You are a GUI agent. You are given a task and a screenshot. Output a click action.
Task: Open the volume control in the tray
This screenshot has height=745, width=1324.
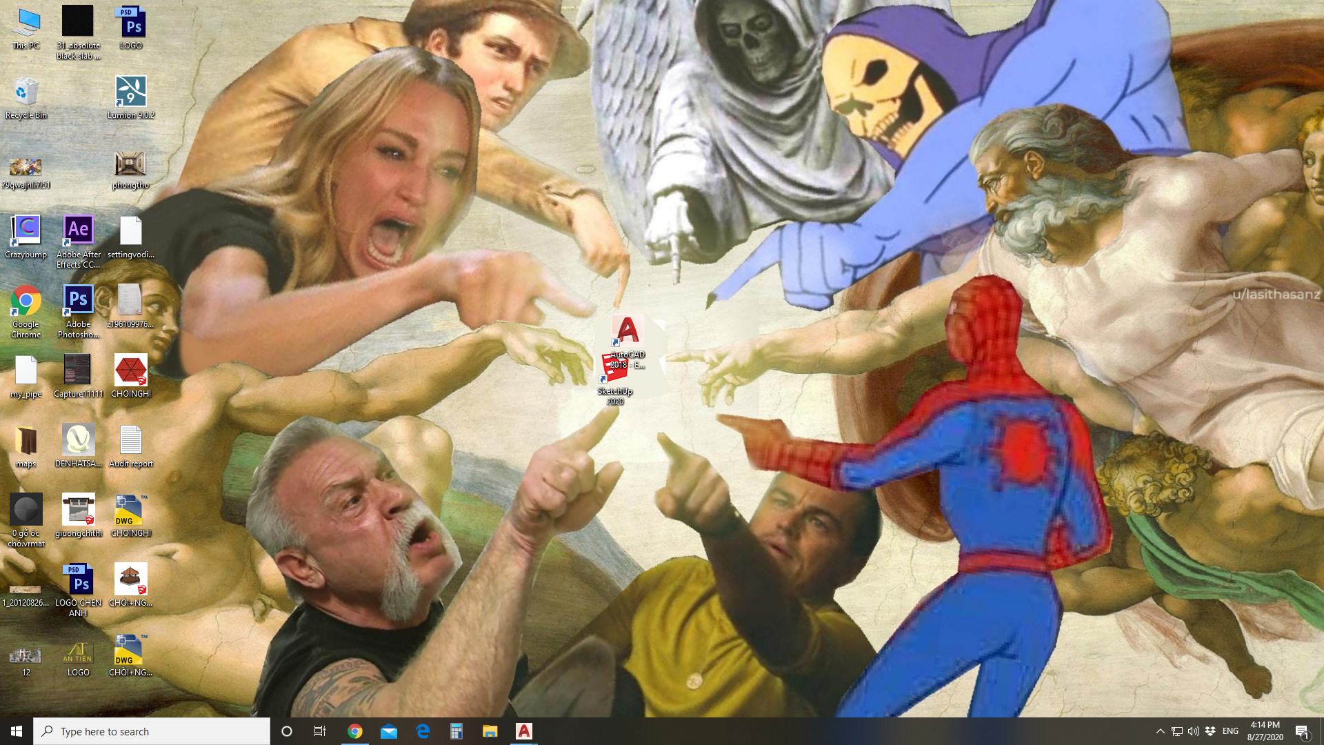click(1194, 731)
